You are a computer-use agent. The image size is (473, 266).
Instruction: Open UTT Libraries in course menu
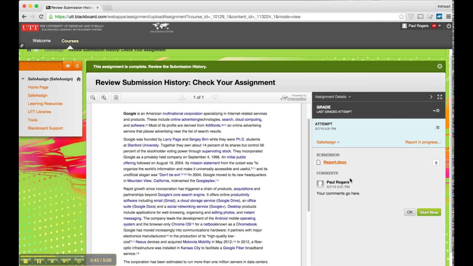tap(40, 112)
